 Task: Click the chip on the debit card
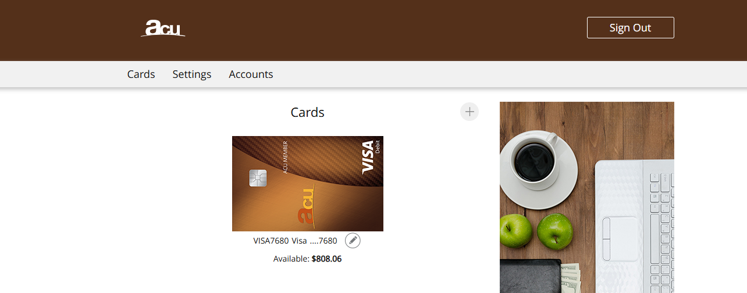click(258, 178)
